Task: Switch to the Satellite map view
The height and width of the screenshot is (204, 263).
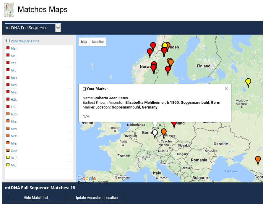Action: [98, 42]
